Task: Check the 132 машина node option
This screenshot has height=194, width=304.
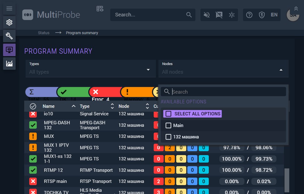Action: coord(169,137)
